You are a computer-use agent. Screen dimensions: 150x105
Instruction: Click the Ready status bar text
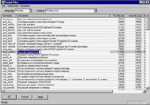[x=5, y=102]
